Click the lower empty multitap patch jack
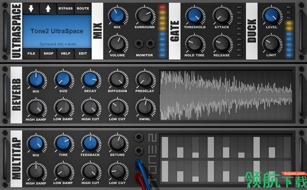The image size is (307, 190). [139, 151]
